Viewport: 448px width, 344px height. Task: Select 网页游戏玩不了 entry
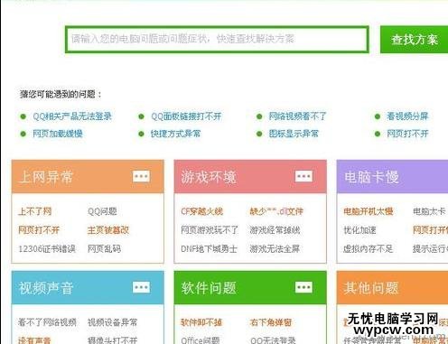pos(210,230)
